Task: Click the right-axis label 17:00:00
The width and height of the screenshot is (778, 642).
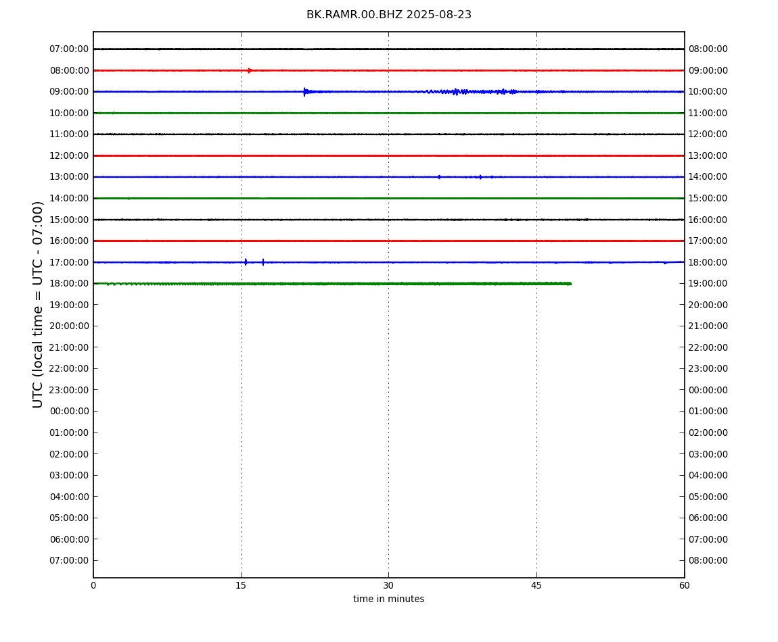Action: coord(708,241)
